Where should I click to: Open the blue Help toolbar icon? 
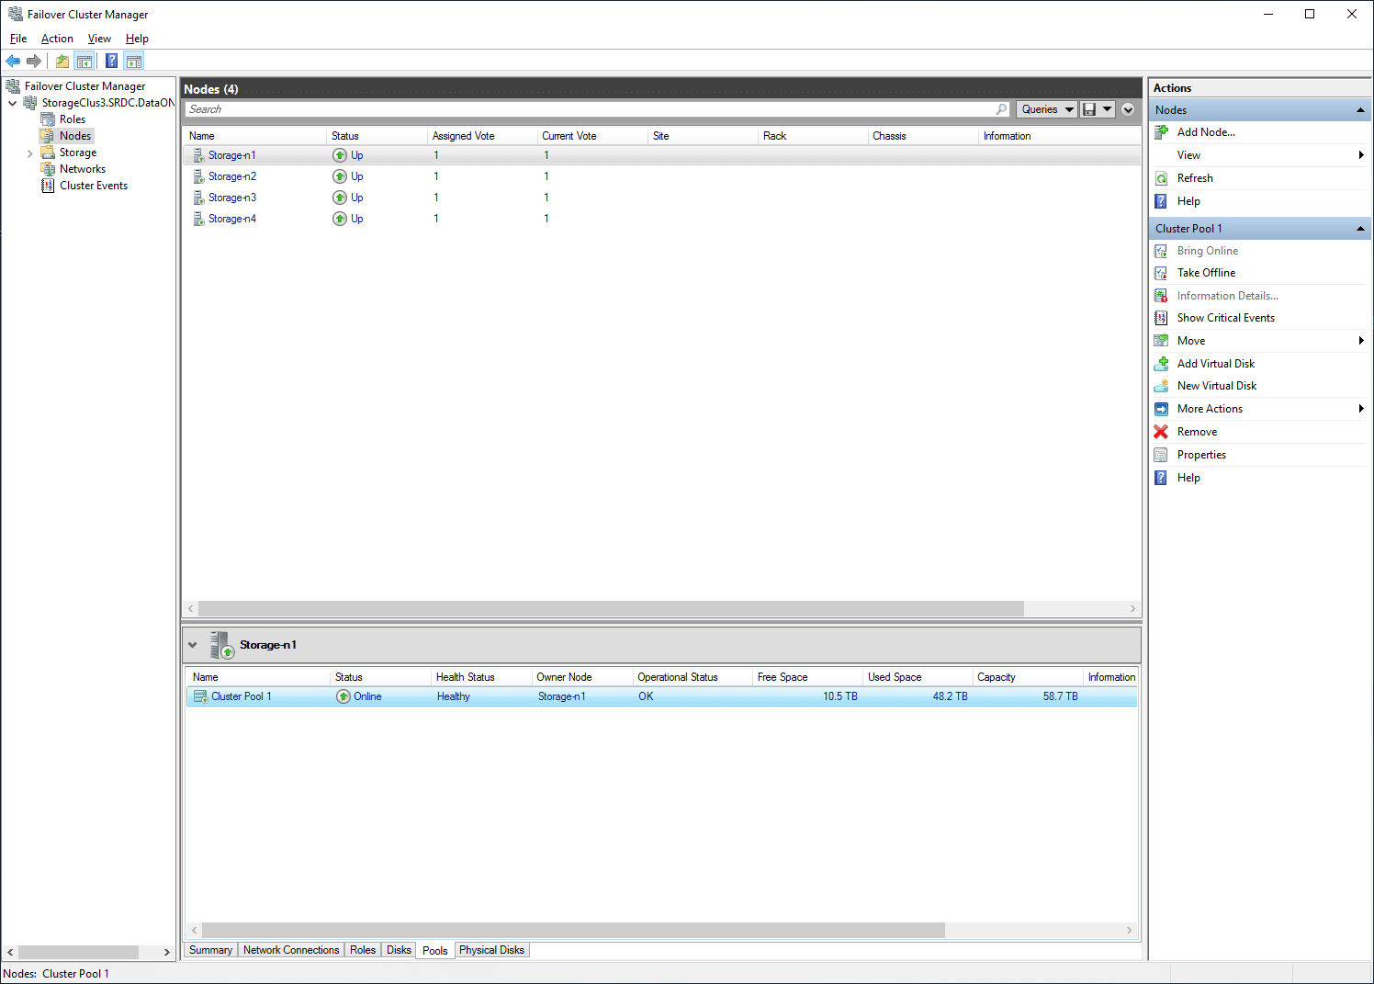(111, 61)
